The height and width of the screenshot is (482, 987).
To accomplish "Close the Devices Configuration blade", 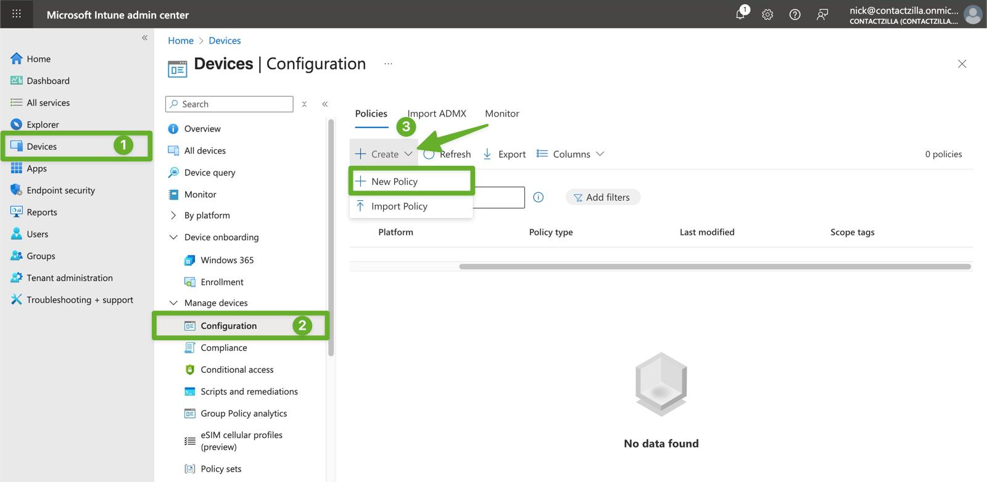I will pos(962,64).
